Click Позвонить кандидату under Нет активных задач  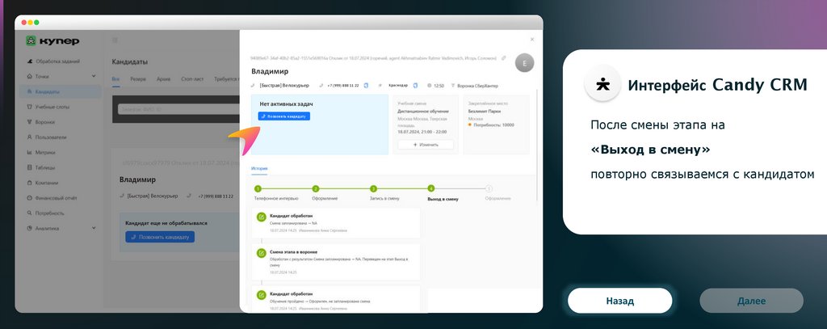pos(283,116)
